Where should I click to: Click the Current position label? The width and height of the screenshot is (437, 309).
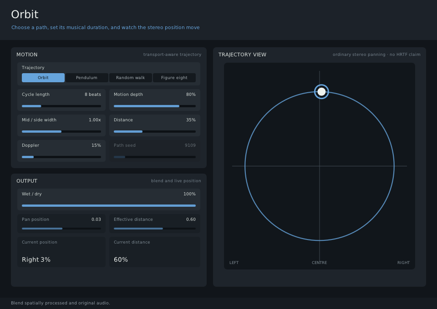point(40,242)
